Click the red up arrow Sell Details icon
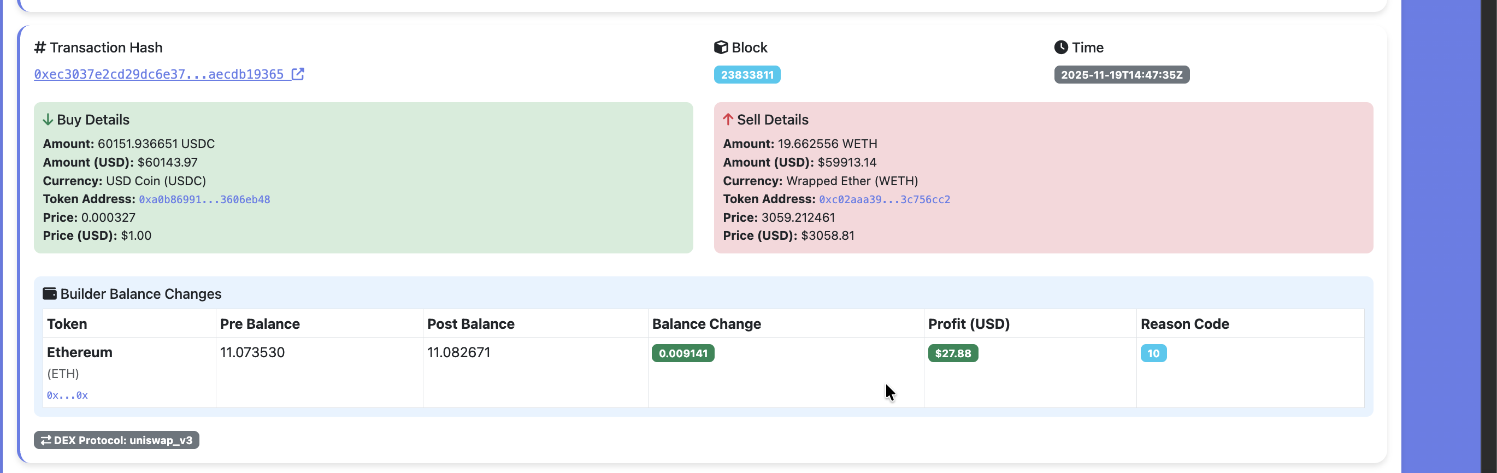The image size is (1497, 473). [x=728, y=120]
